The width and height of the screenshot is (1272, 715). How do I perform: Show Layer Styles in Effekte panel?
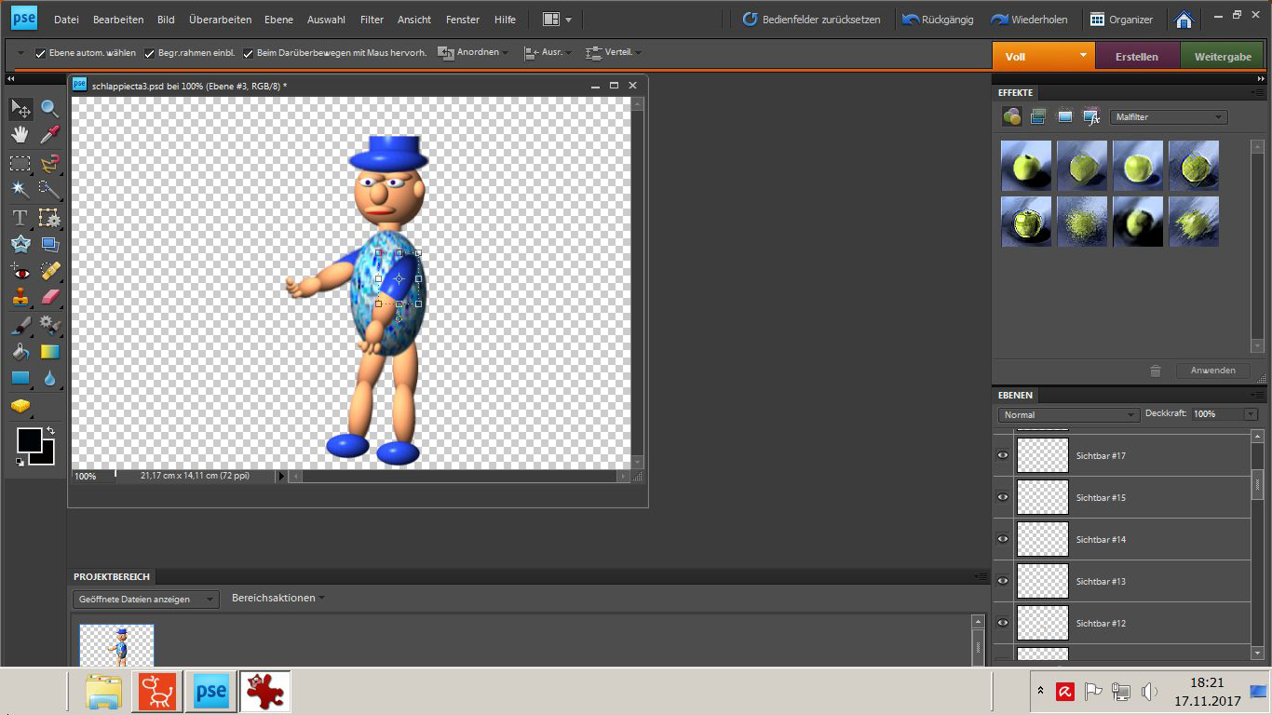pyautogui.click(x=1038, y=116)
